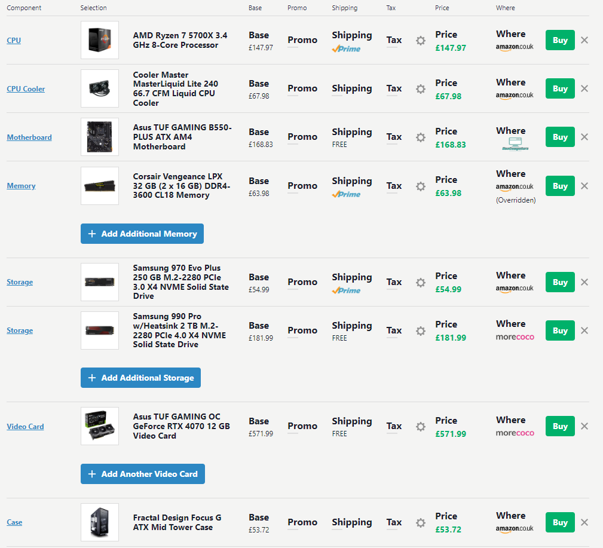
Task: Click the Case component link
Action: [x=14, y=522]
